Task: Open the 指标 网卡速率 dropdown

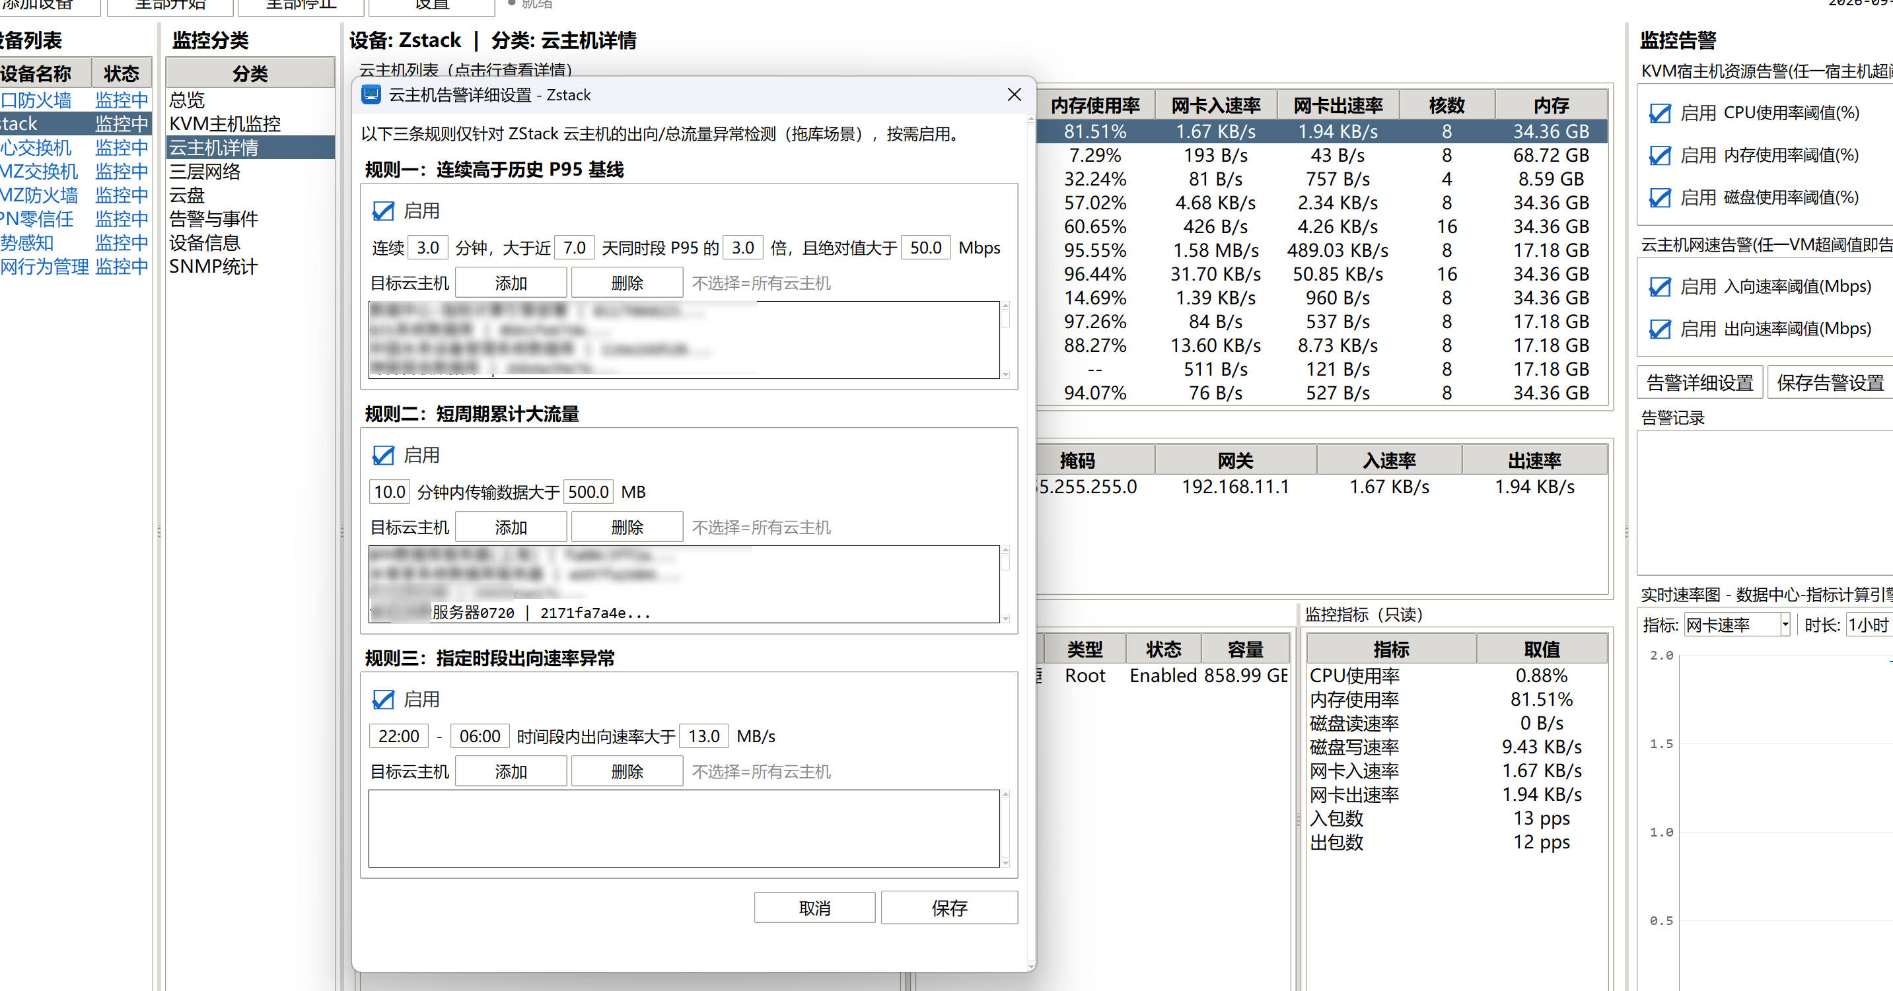Action: tap(1736, 625)
